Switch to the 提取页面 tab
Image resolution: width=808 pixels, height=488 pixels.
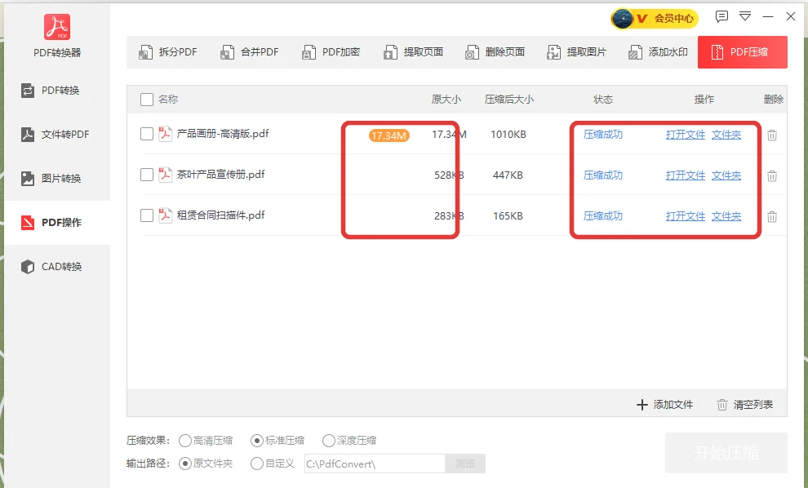(413, 52)
